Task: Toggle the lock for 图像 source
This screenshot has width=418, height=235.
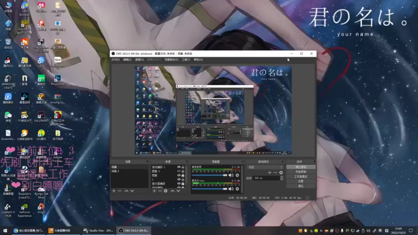Action: click(x=183, y=175)
